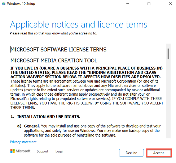Image resolution: width=176 pixels, height=163 pixels.
Task: Open the Legal link
Action: click(x=60, y=151)
